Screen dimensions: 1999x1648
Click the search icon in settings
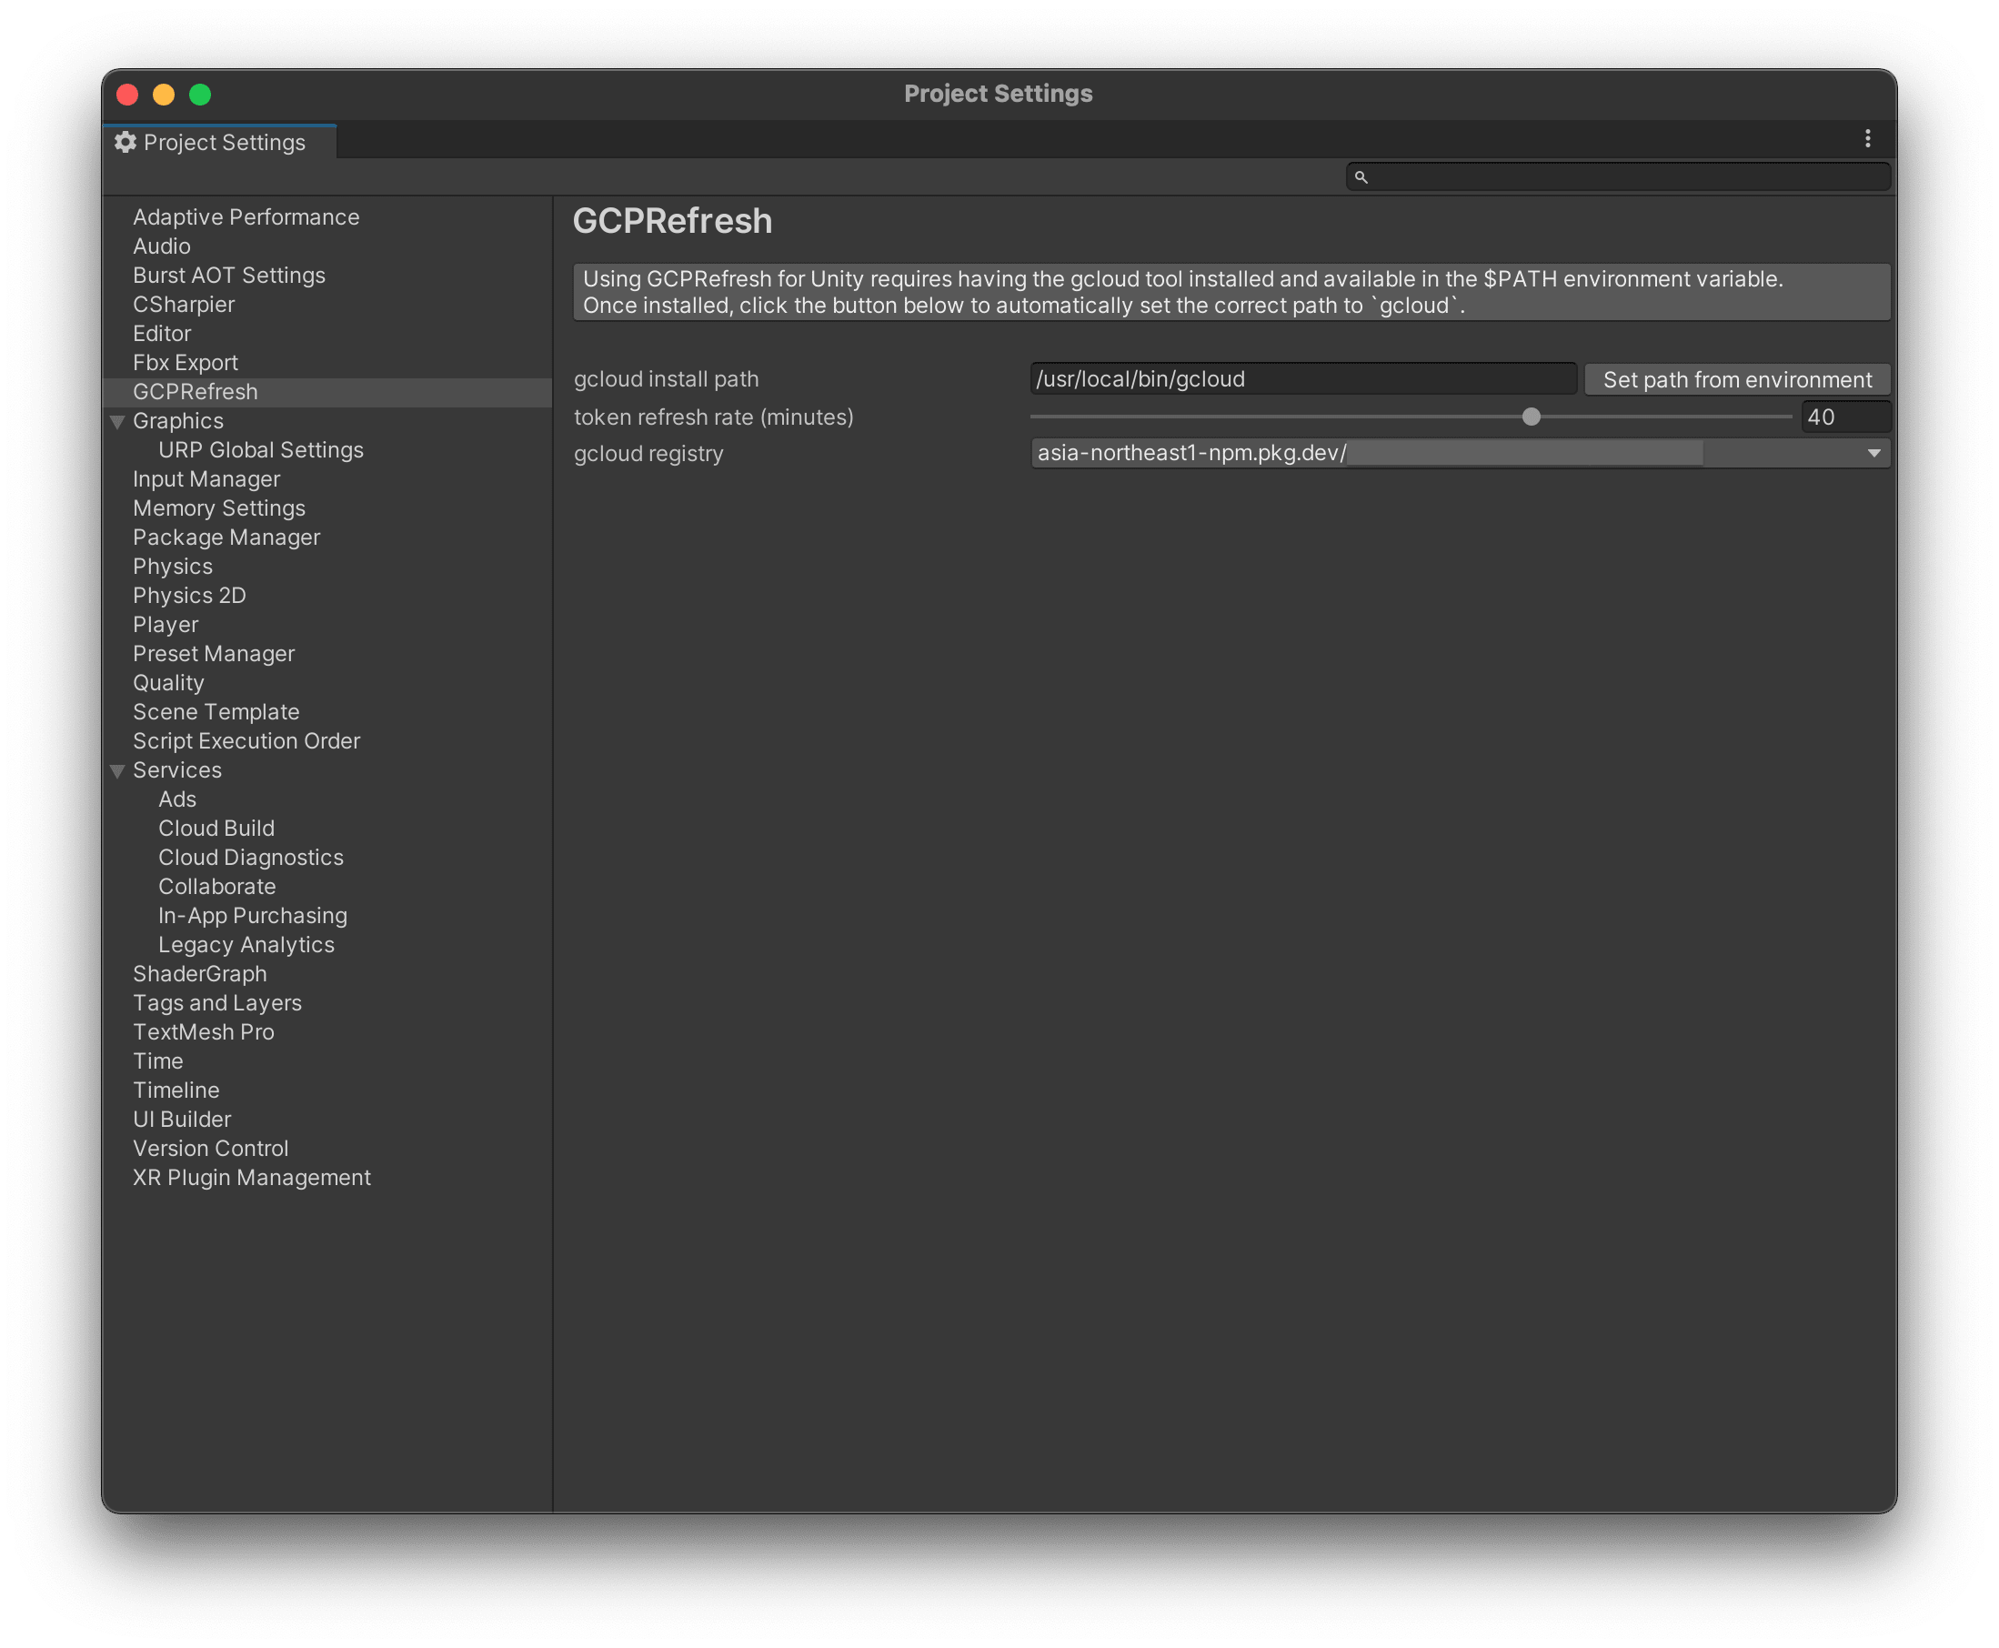(x=1360, y=176)
